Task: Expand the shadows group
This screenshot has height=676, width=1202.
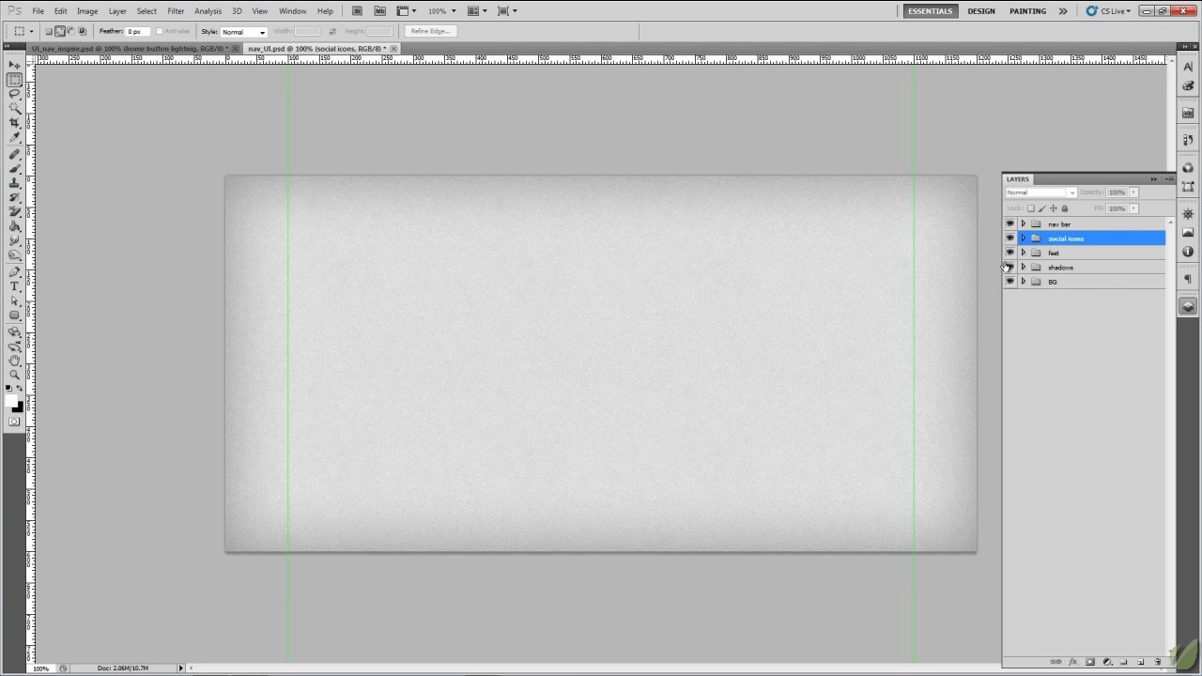Action: [x=1024, y=268]
